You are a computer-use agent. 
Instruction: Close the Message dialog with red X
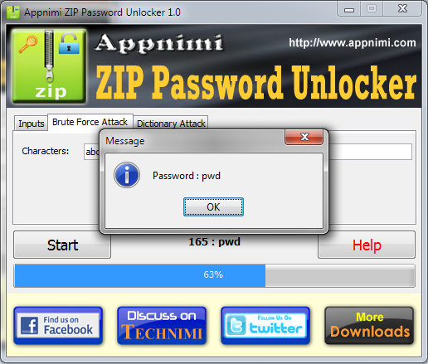(304, 137)
